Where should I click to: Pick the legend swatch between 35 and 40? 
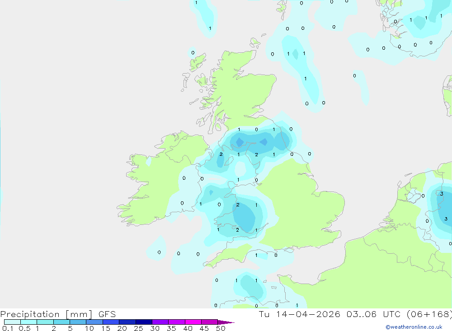[x=177, y=322]
